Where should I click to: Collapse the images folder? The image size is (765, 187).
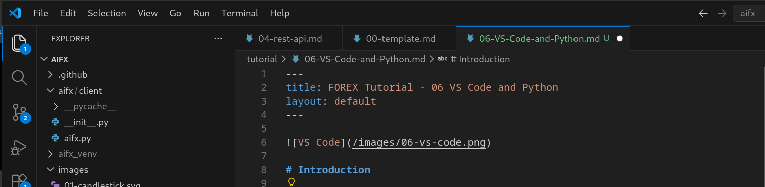pyautogui.click(x=50, y=170)
